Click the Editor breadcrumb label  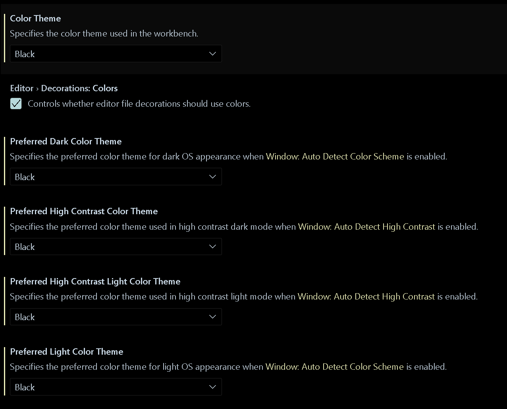point(22,88)
